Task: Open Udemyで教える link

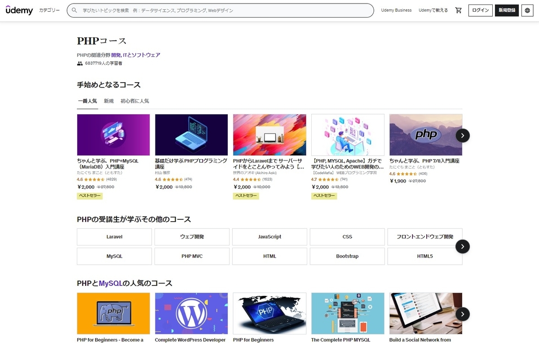Action: tap(433, 10)
